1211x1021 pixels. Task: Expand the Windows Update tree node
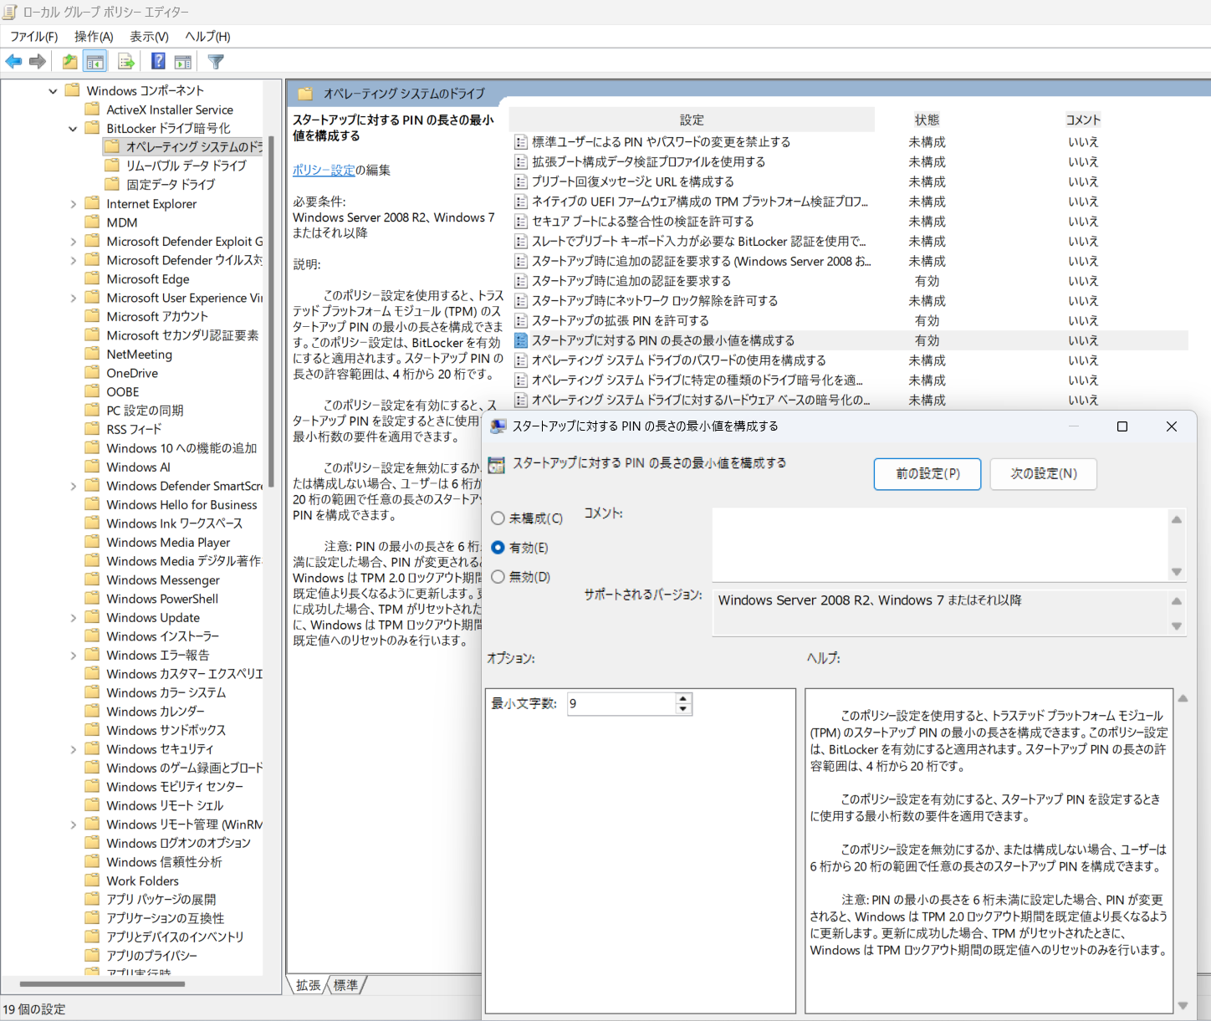[x=74, y=617]
